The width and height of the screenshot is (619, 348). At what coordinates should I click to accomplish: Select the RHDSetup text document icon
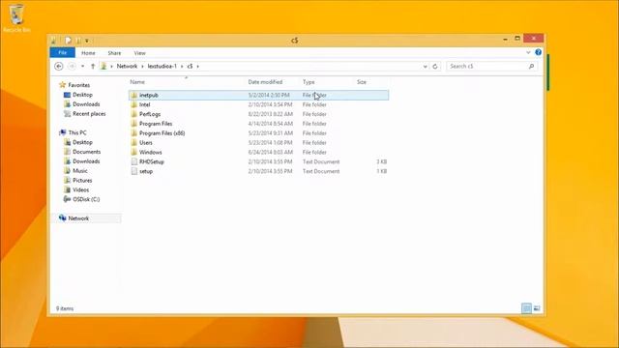click(133, 161)
